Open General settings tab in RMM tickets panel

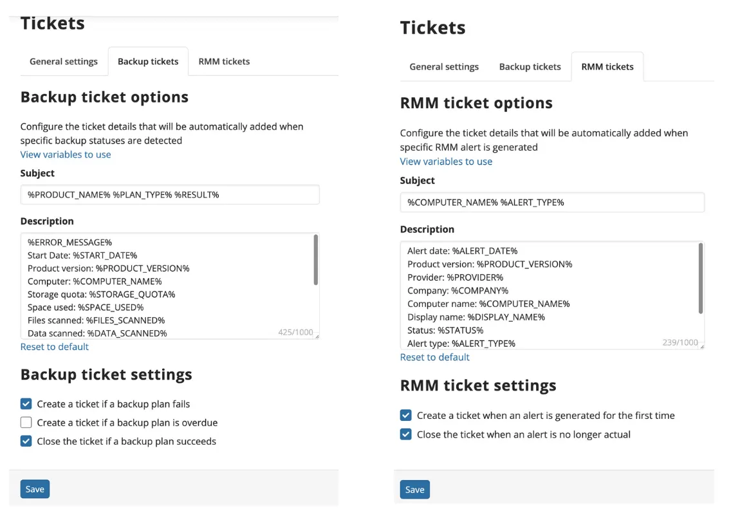tap(444, 67)
